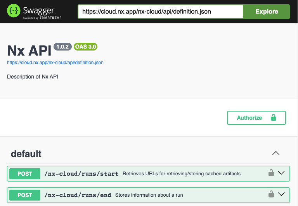Click the Swagger logo icon
The image size is (298, 206).
[14, 12]
